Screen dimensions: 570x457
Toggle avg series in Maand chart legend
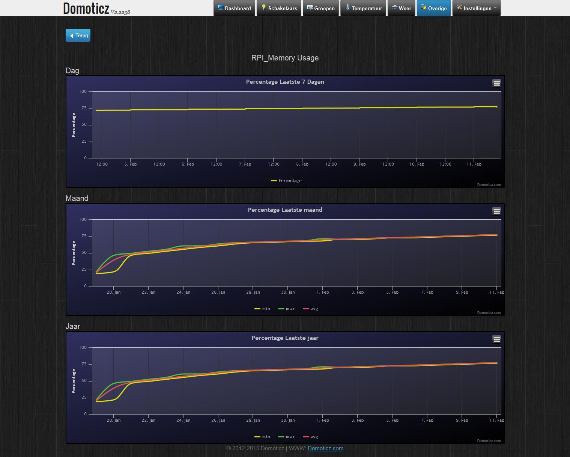point(311,309)
